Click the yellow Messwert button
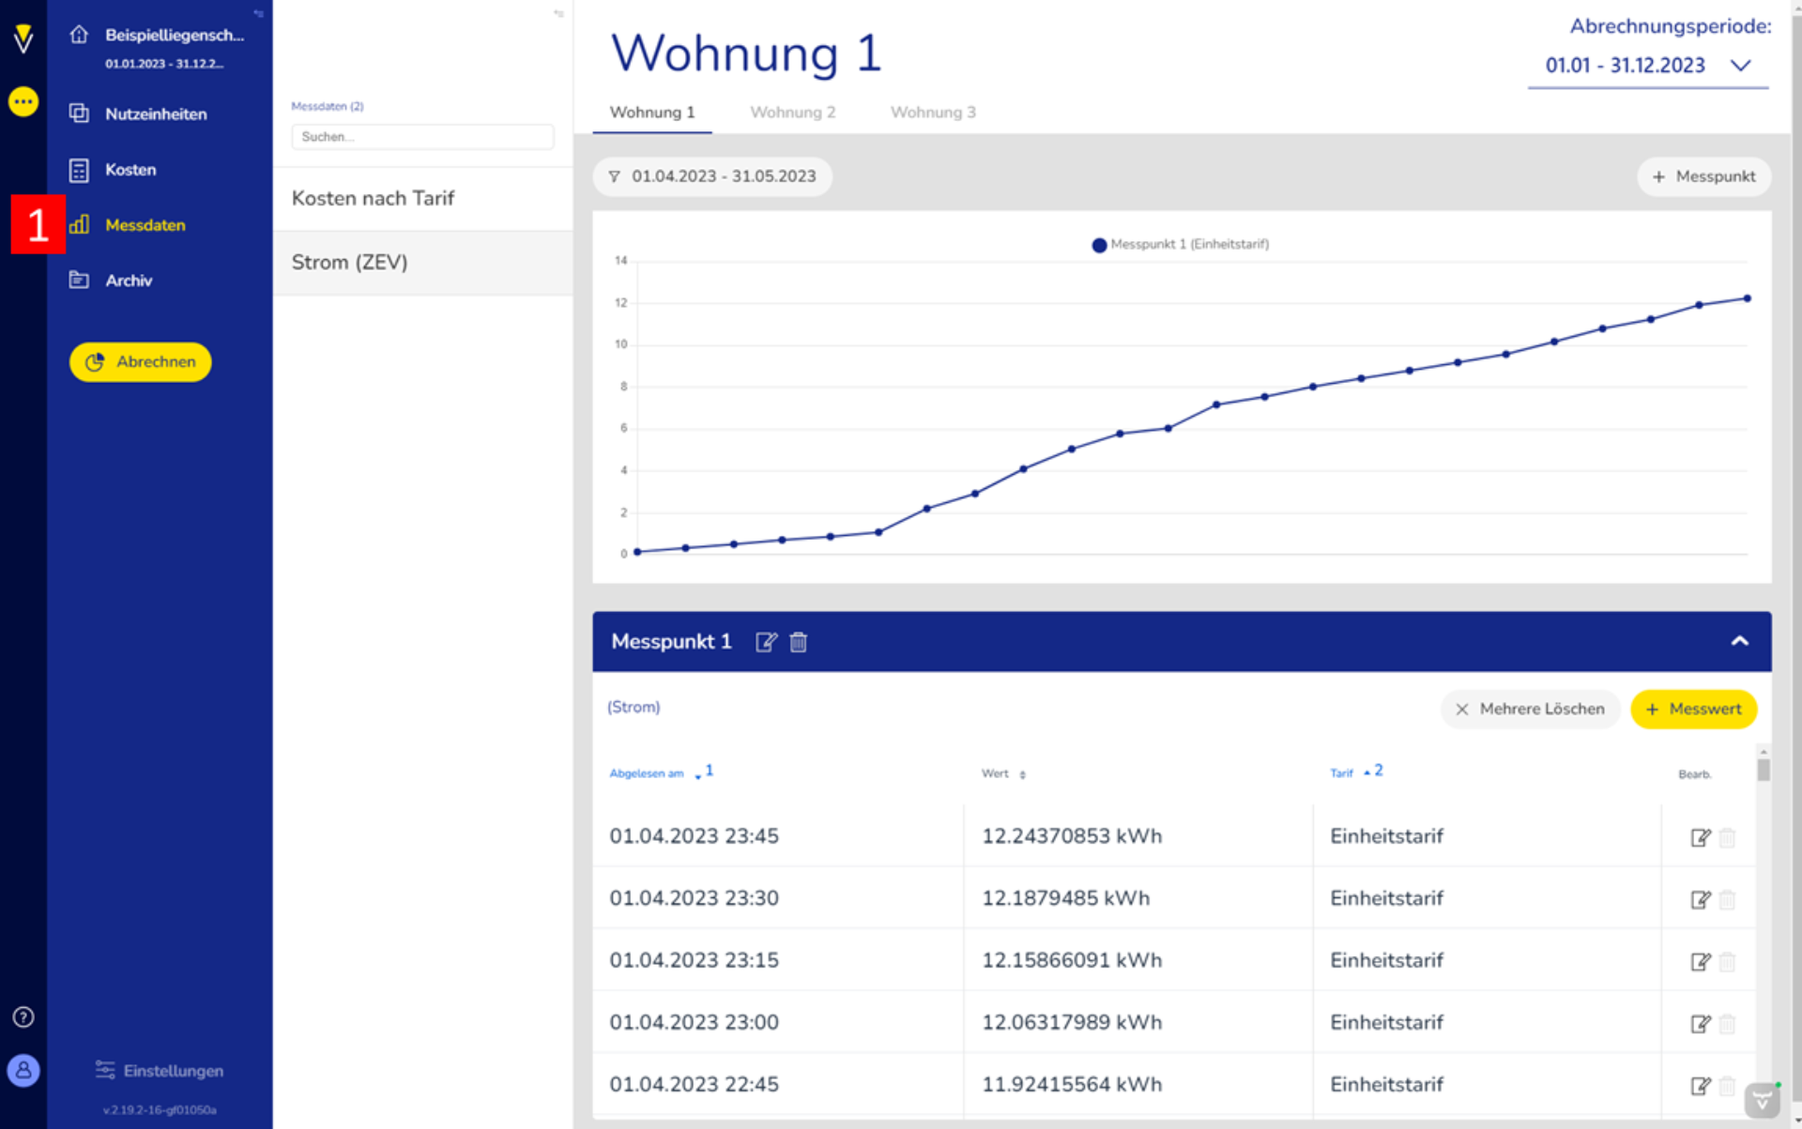This screenshot has height=1129, width=1802. click(1693, 709)
